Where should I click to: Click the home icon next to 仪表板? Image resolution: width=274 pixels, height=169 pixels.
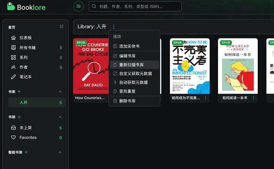point(14,38)
